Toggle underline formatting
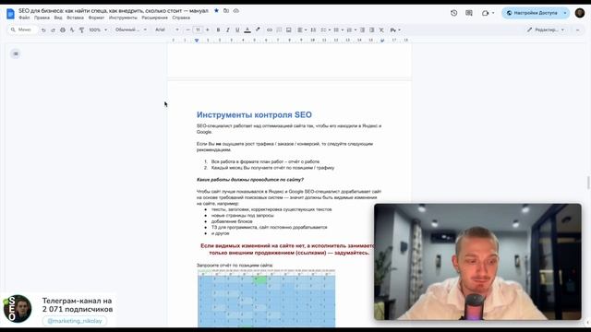This screenshot has width=591, height=332. pyautogui.click(x=237, y=30)
